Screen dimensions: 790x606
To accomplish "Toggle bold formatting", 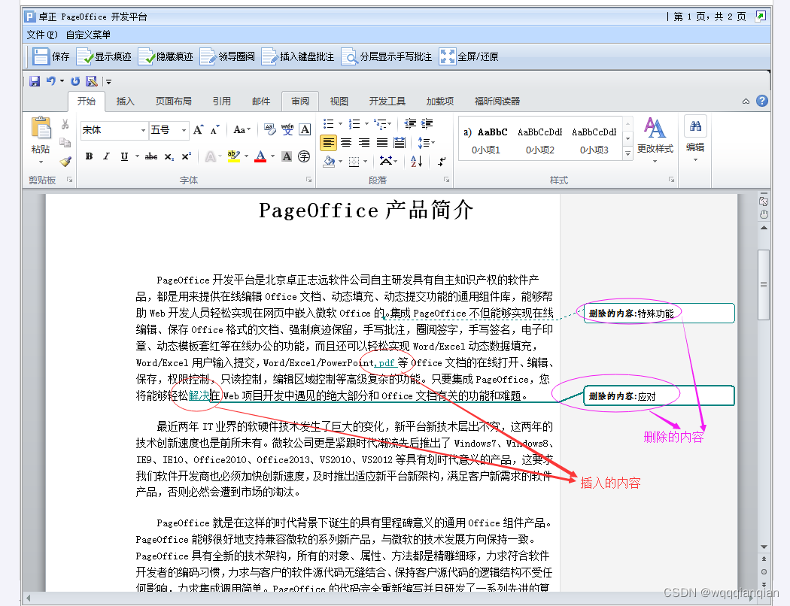I will pos(89,156).
